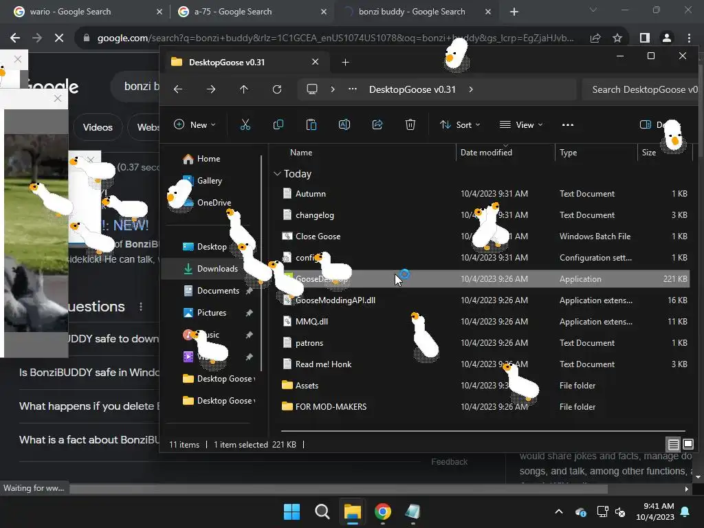This screenshot has height=528, width=704.
Task: Go forward in File Explorer
Action: coord(211,89)
